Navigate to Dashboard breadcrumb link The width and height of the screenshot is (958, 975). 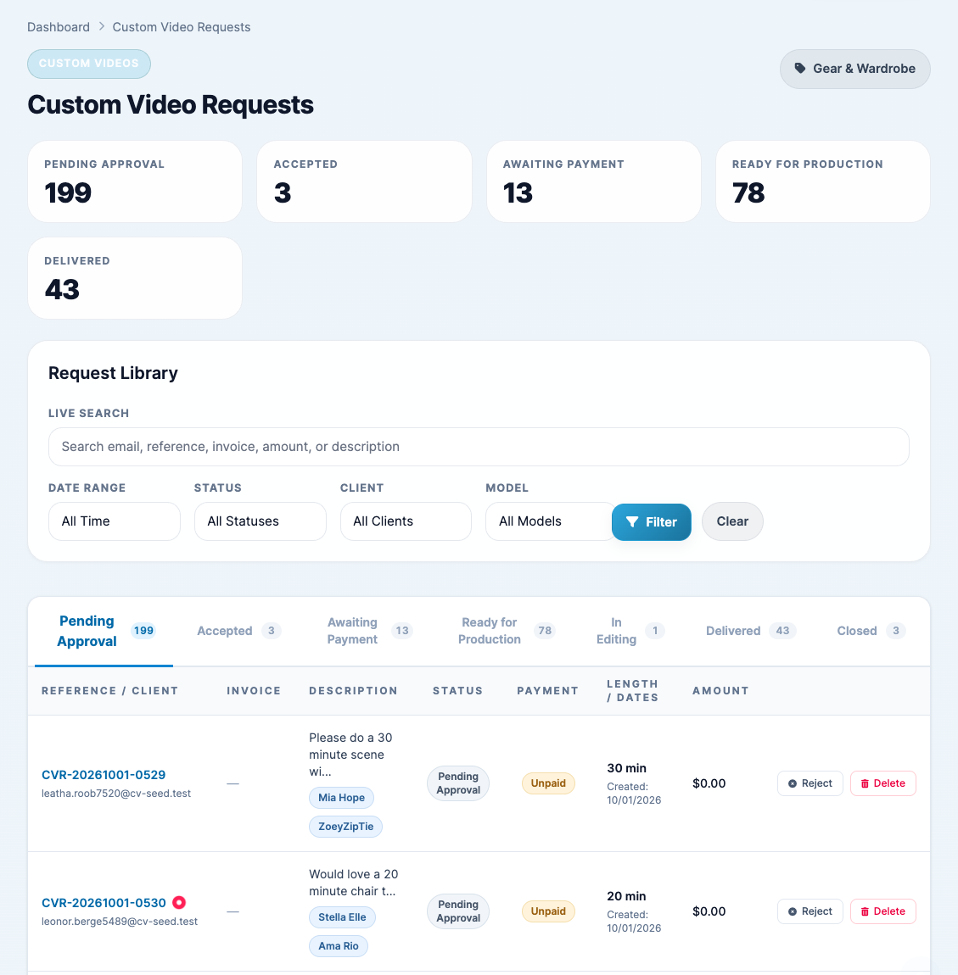pos(59,27)
